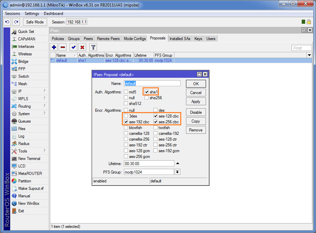Switch to the Installed SAs tab
The width and height of the screenshot is (316, 233).
coord(180,38)
